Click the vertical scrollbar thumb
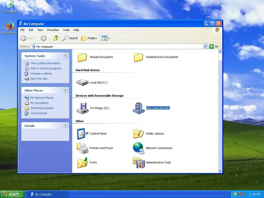 [220, 114]
